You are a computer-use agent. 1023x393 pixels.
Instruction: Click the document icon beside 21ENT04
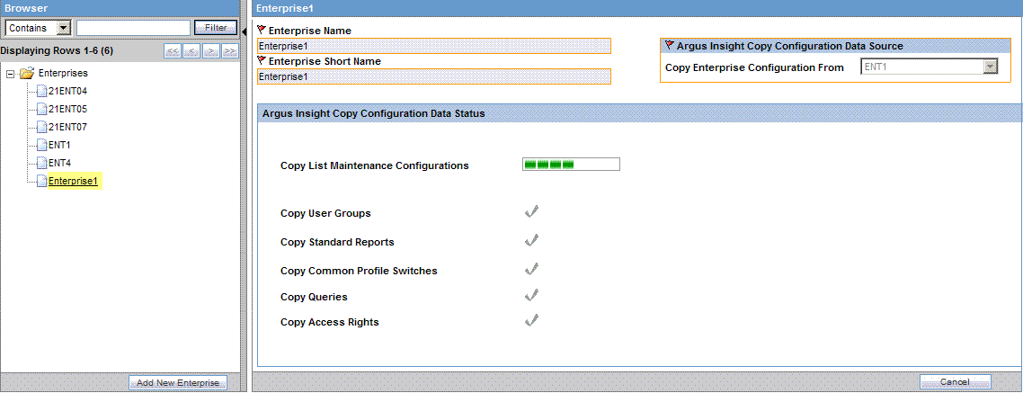pos(41,91)
